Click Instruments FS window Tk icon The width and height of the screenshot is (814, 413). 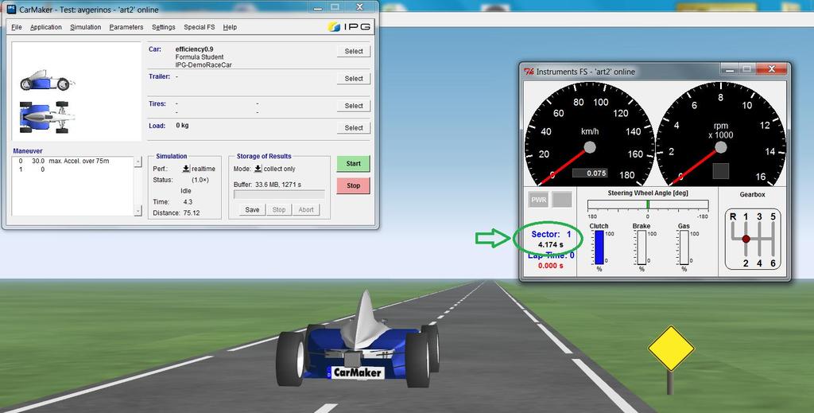click(529, 72)
